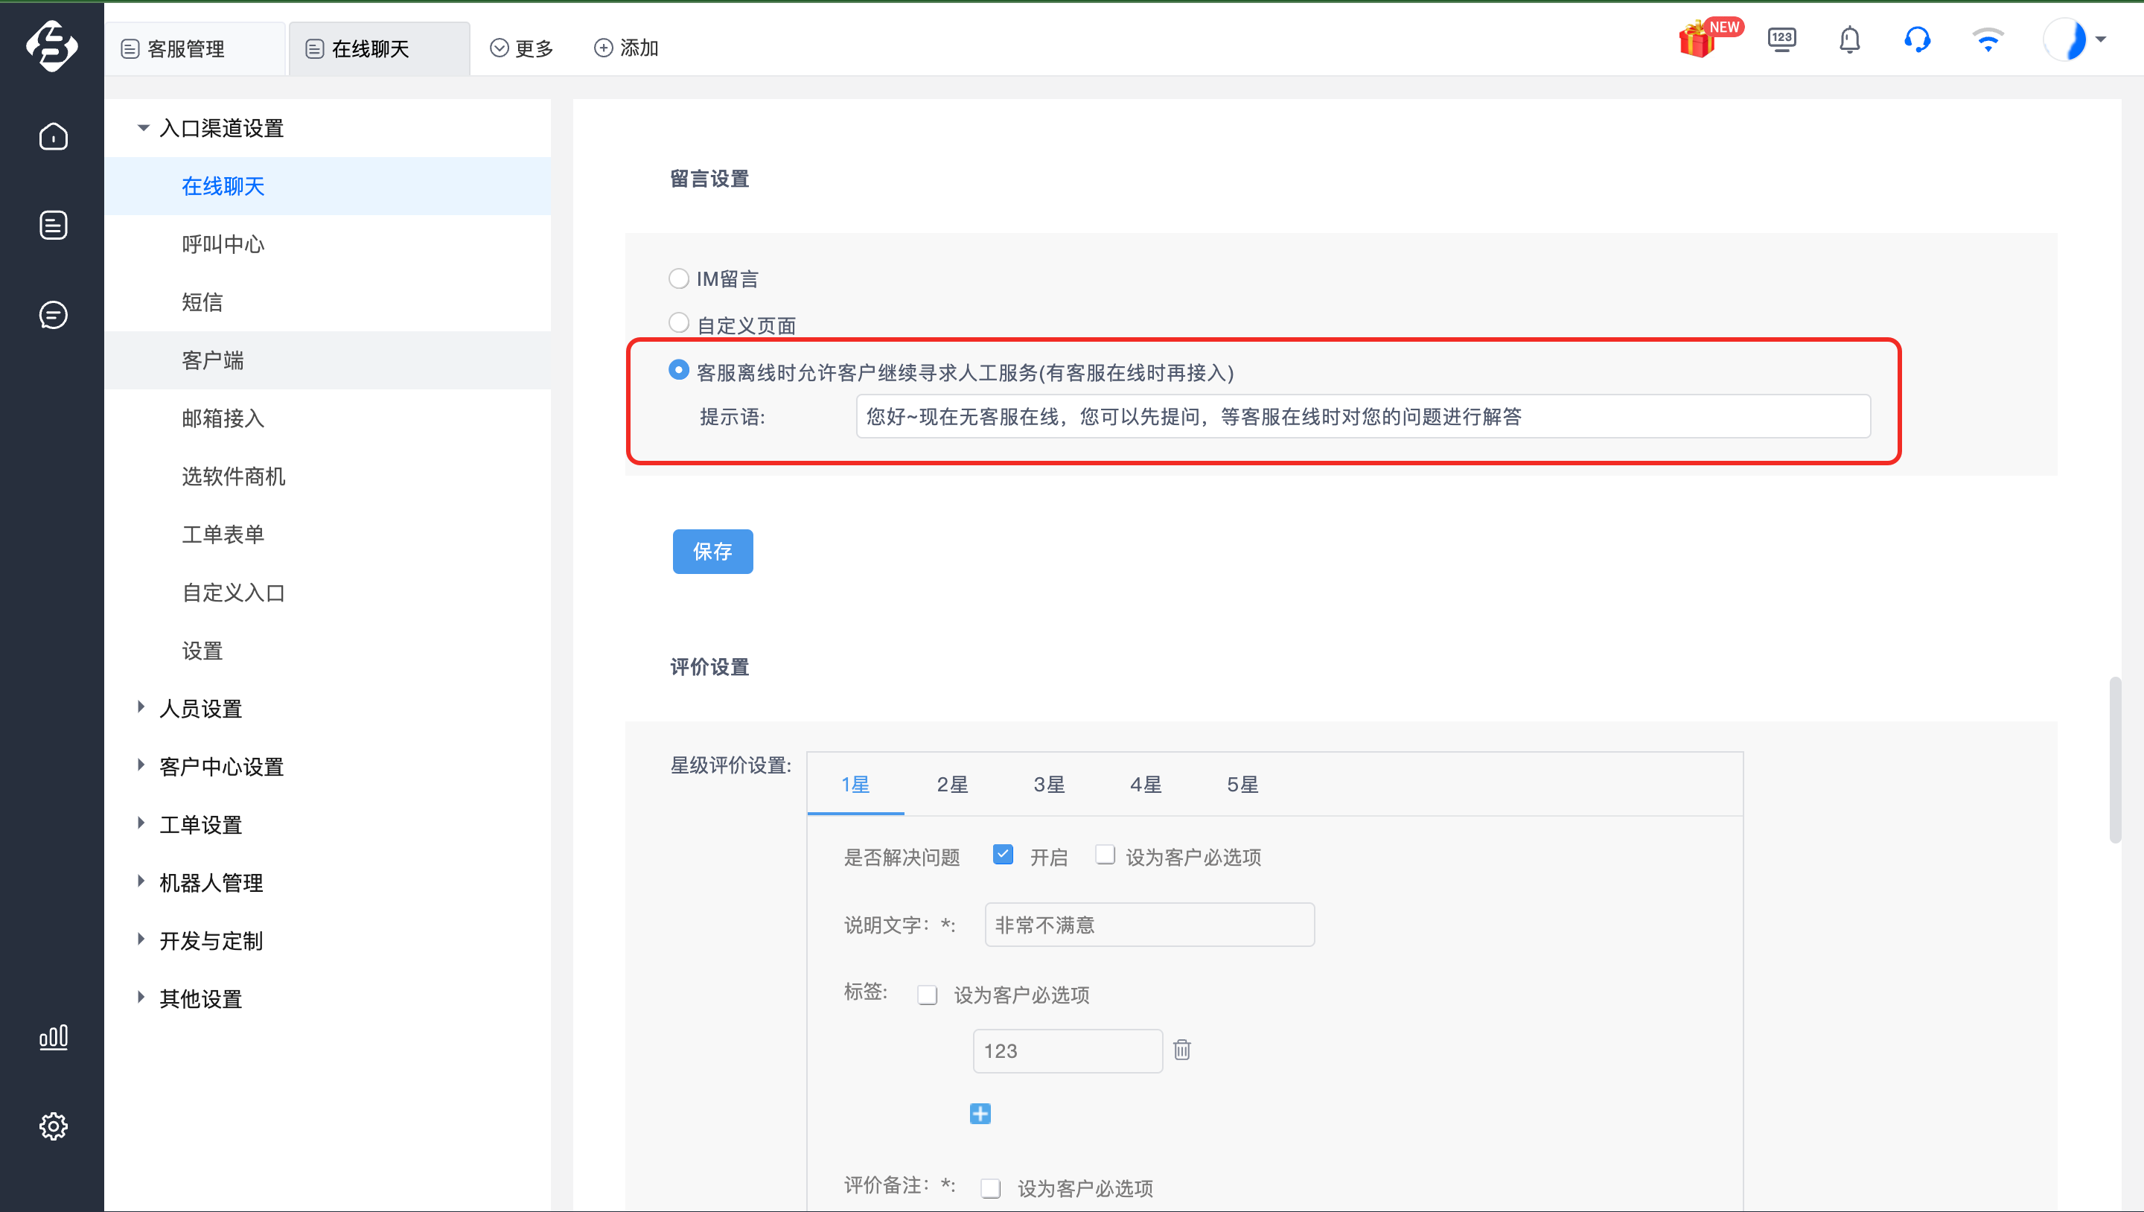2144x1212 pixels.
Task: Open the home icon in left sidebar
Action: [x=54, y=136]
